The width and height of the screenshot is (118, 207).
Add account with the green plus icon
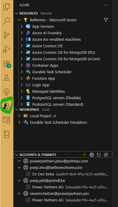click(84, 155)
